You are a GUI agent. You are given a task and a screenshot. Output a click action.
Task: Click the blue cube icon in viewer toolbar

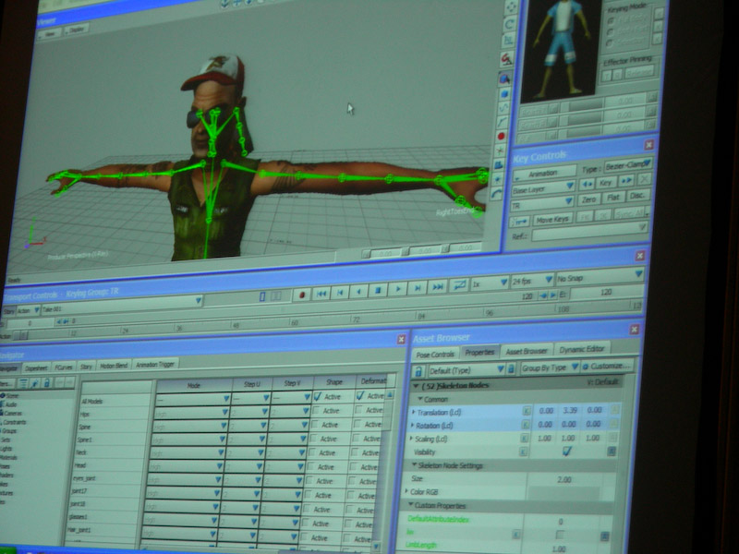tap(503, 94)
